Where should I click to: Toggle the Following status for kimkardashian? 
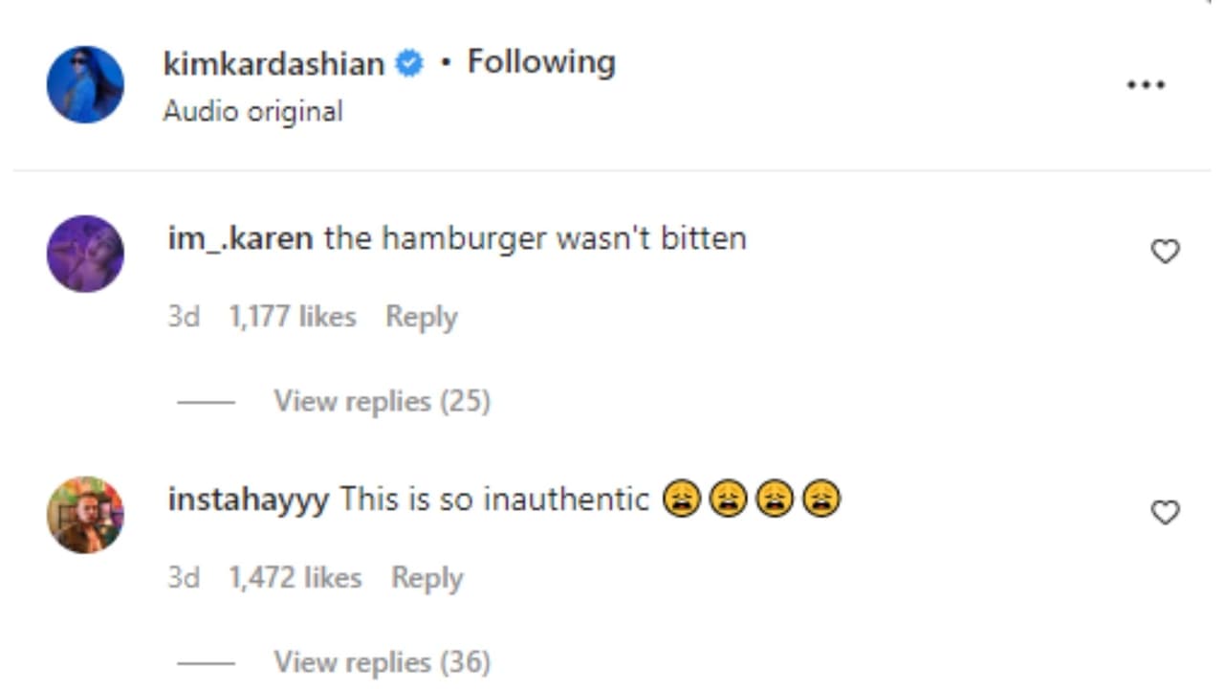click(540, 61)
